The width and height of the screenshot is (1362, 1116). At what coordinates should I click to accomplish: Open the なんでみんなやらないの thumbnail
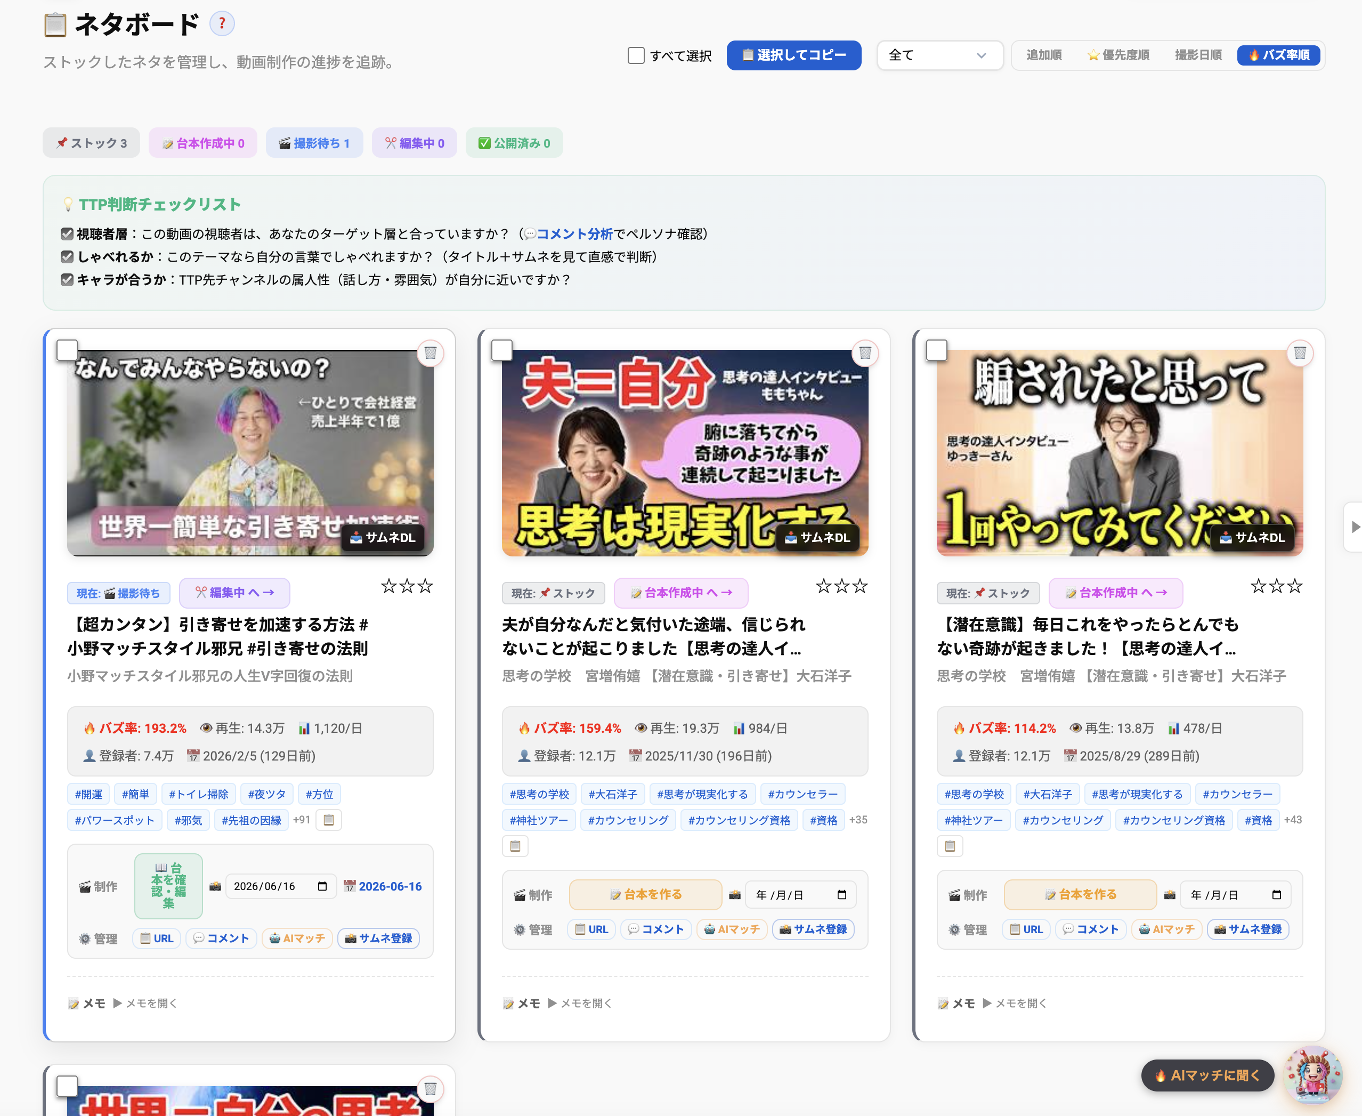coord(250,453)
